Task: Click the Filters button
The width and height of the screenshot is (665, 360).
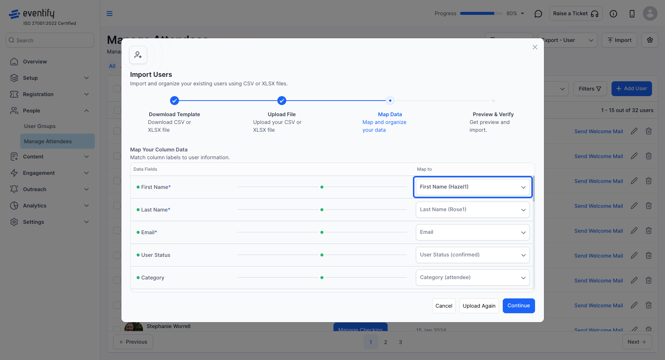Action: point(590,89)
